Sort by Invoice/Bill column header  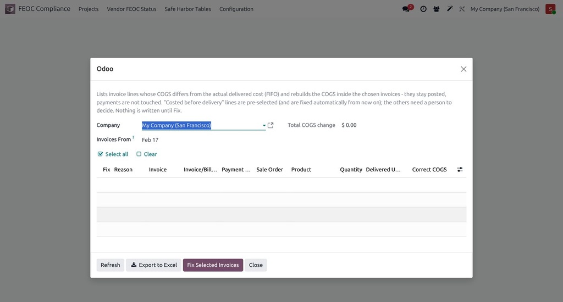(x=200, y=170)
